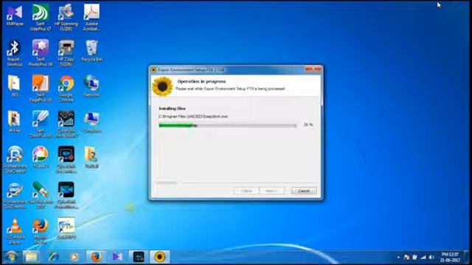Screen dimensions: 472x265
Task: Open Windows Media Player from taskbar
Action: point(74,257)
